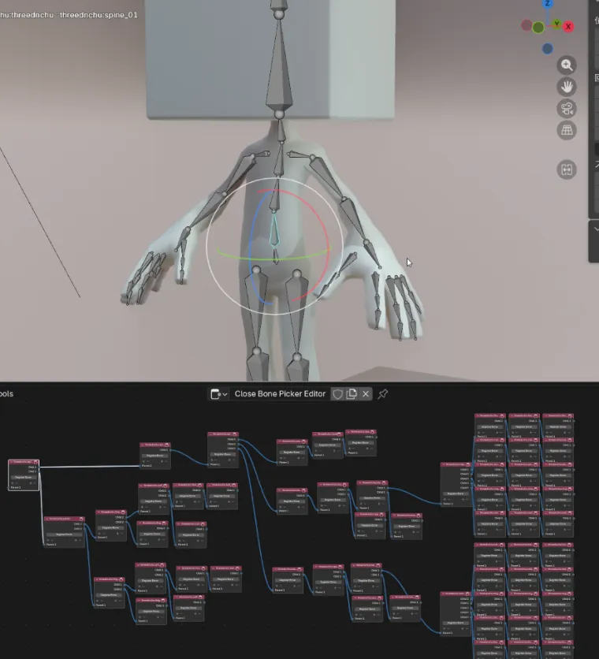Collapse the leftmost selected node's header arrow
This screenshot has height=659, width=599.
tap(12, 462)
